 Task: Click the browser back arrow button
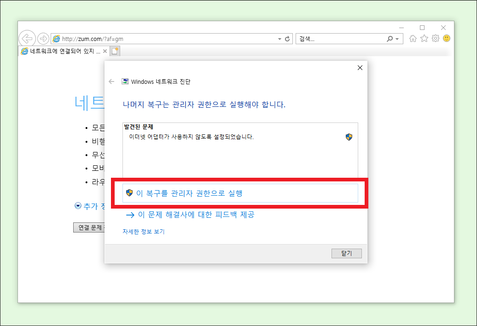pos(27,39)
